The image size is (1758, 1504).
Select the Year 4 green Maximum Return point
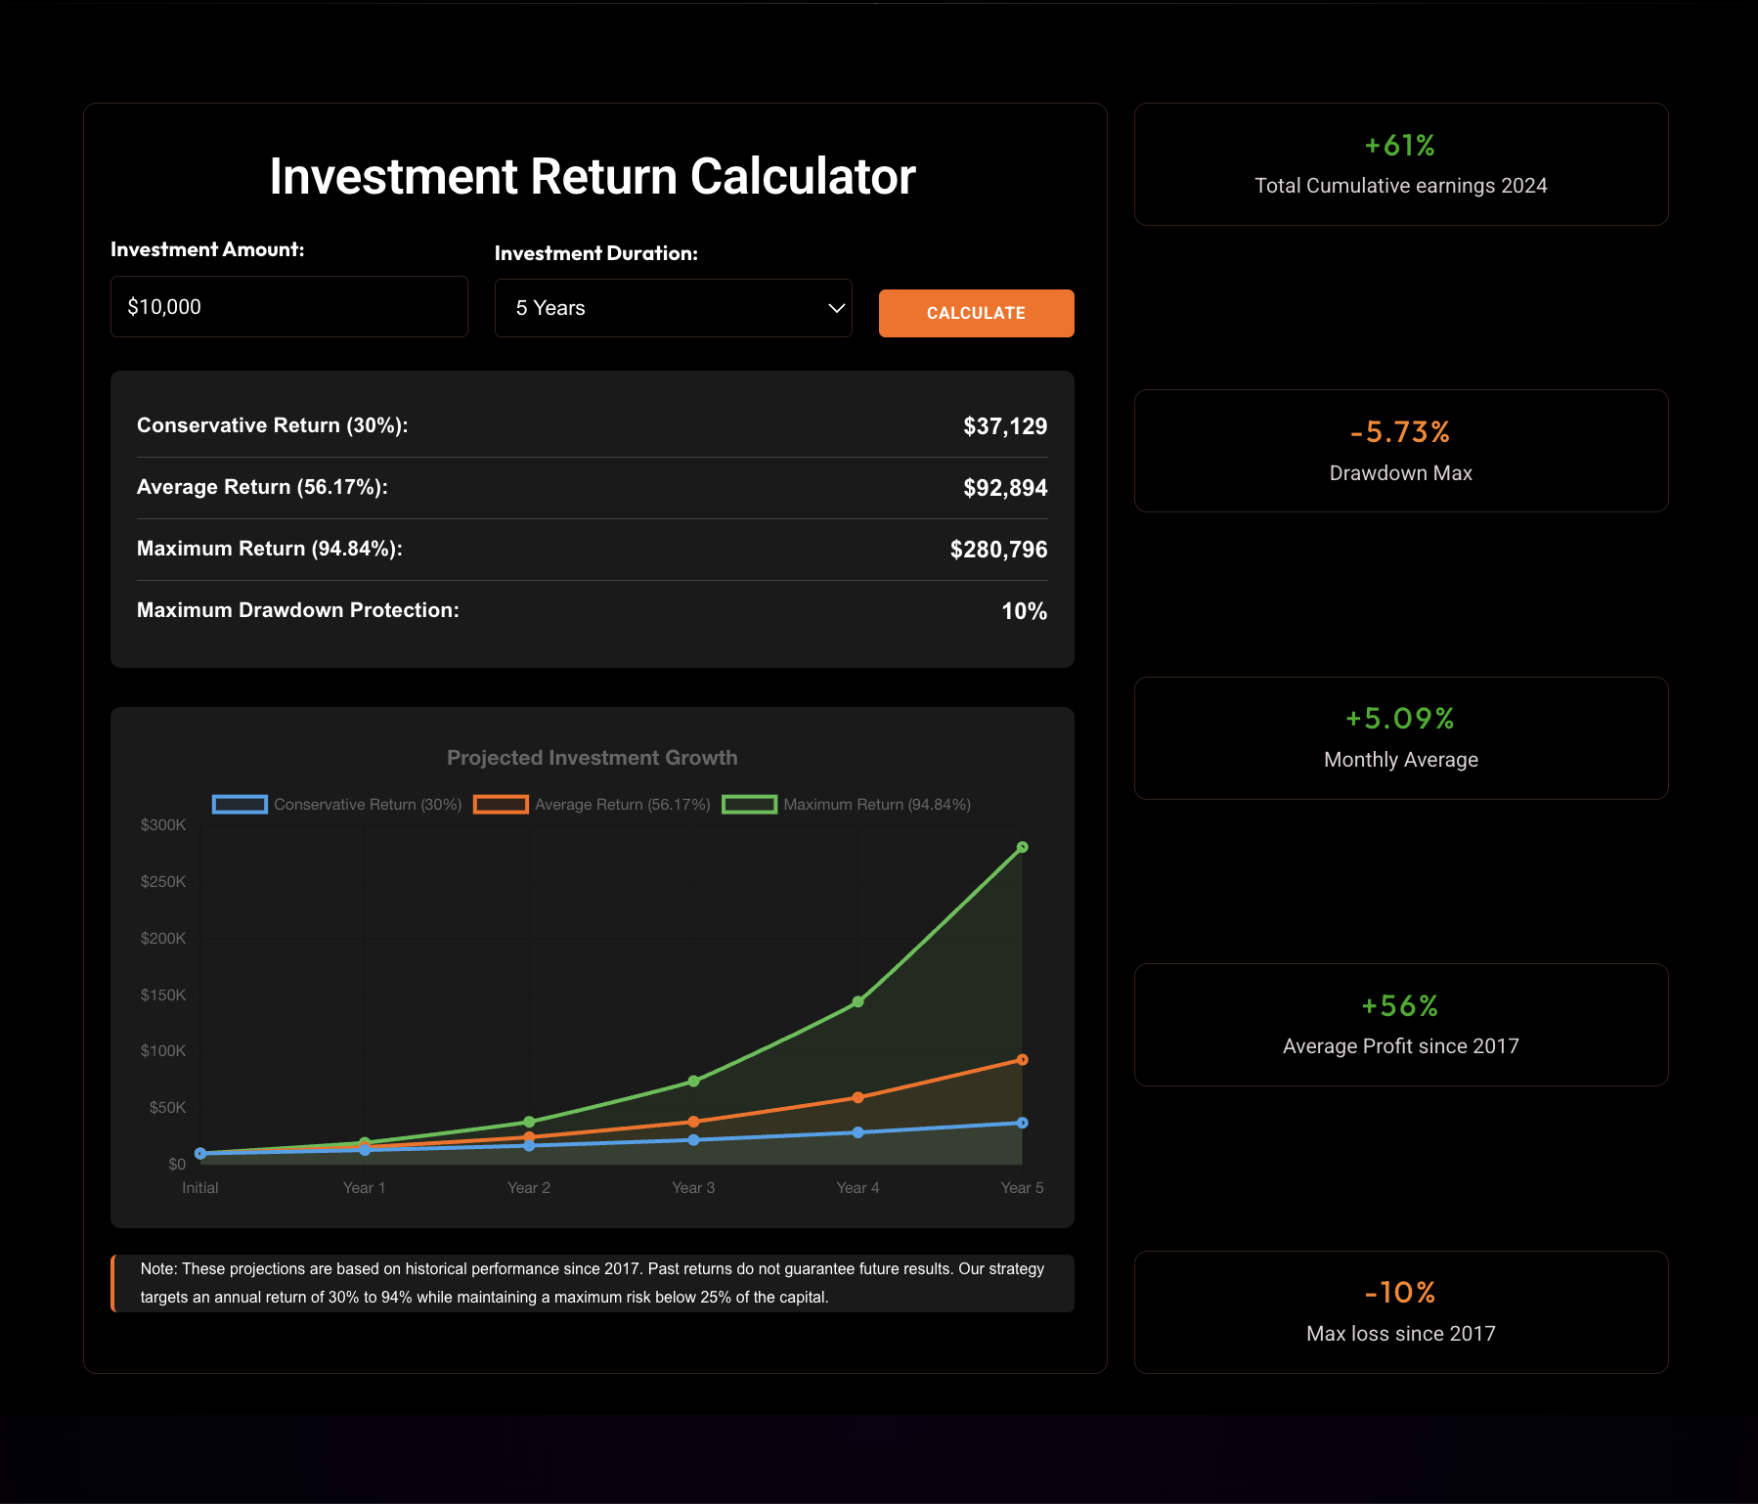click(x=857, y=1001)
